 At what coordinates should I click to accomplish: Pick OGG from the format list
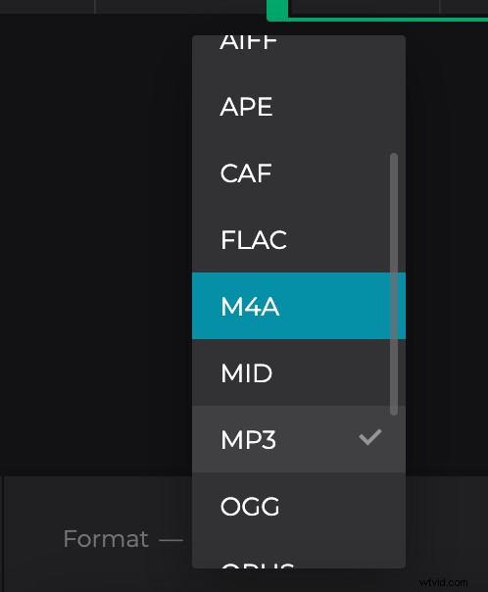click(x=299, y=506)
